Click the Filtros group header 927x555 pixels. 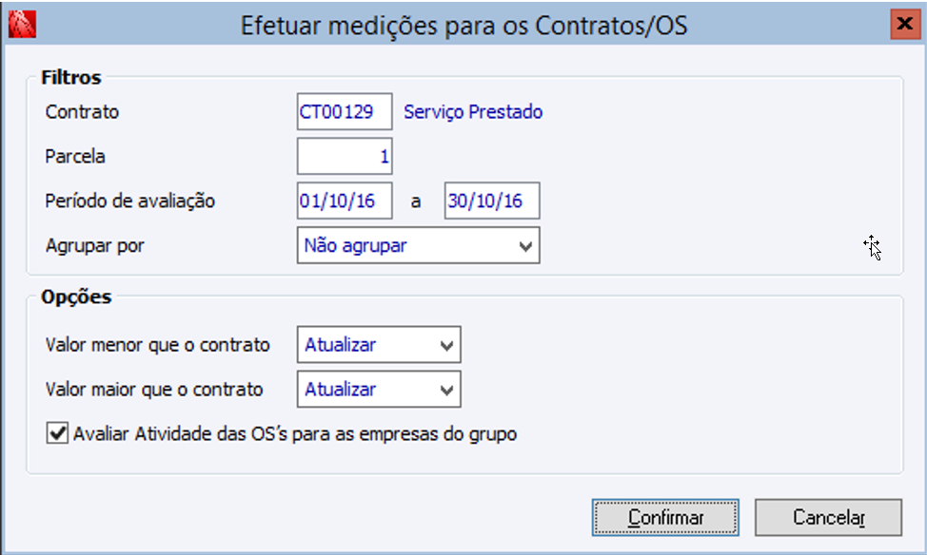pyautogui.click(x=70, y=77)
